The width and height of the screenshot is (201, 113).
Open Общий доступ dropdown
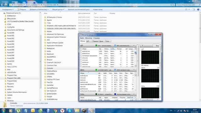click(58, 9)
